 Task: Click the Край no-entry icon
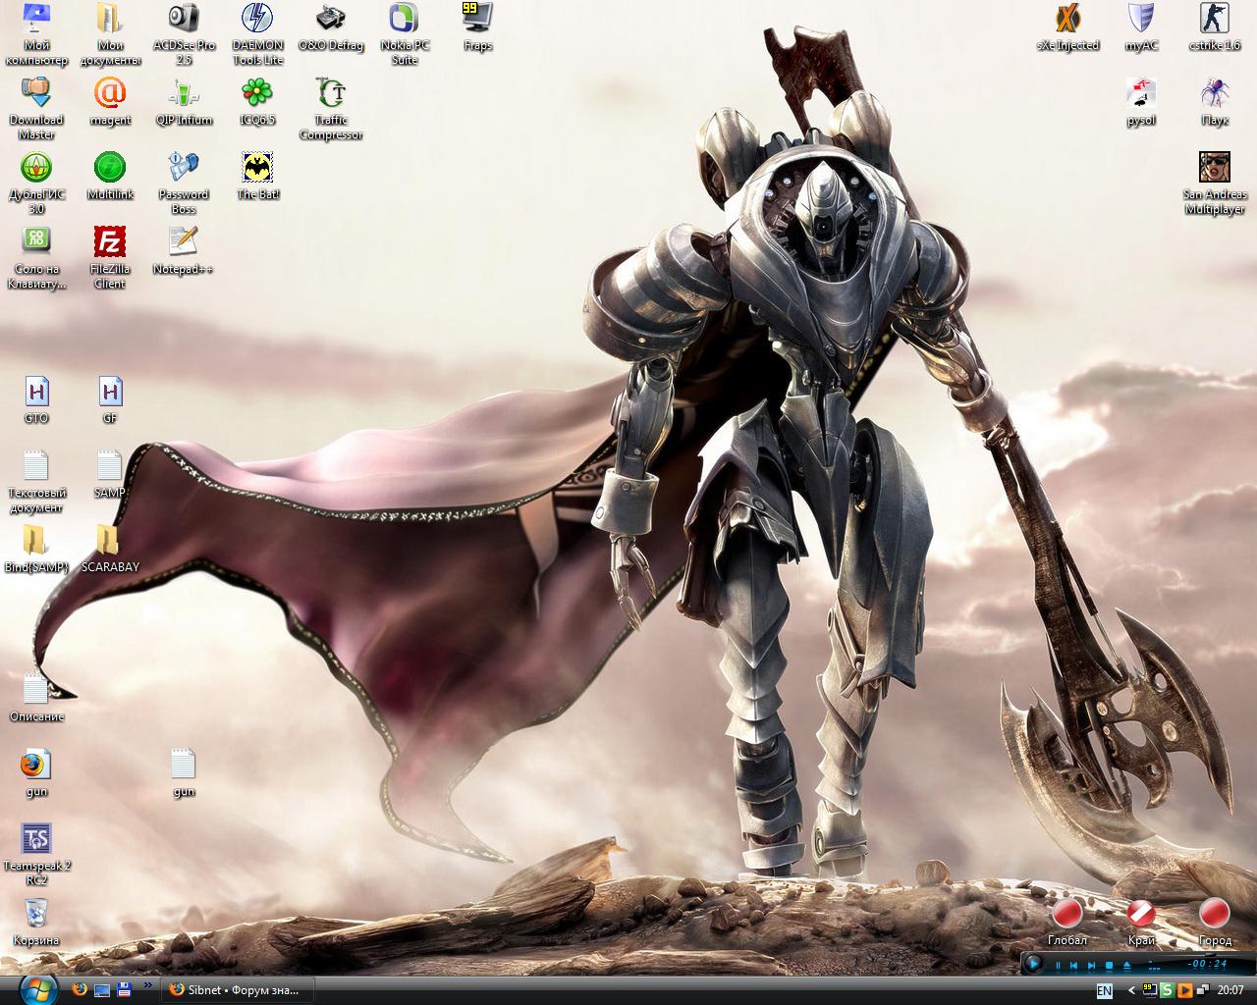[x=1141, y=922]
